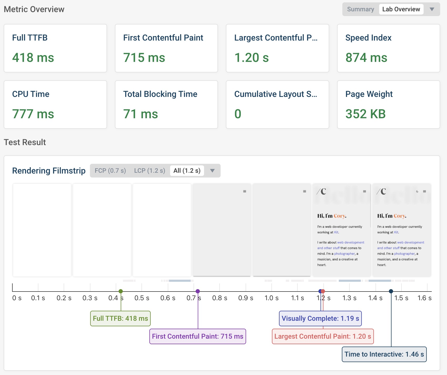Screen dimensions: 447x375
Task: Click the third blank filmstrip frame
Action: [162, 230]
